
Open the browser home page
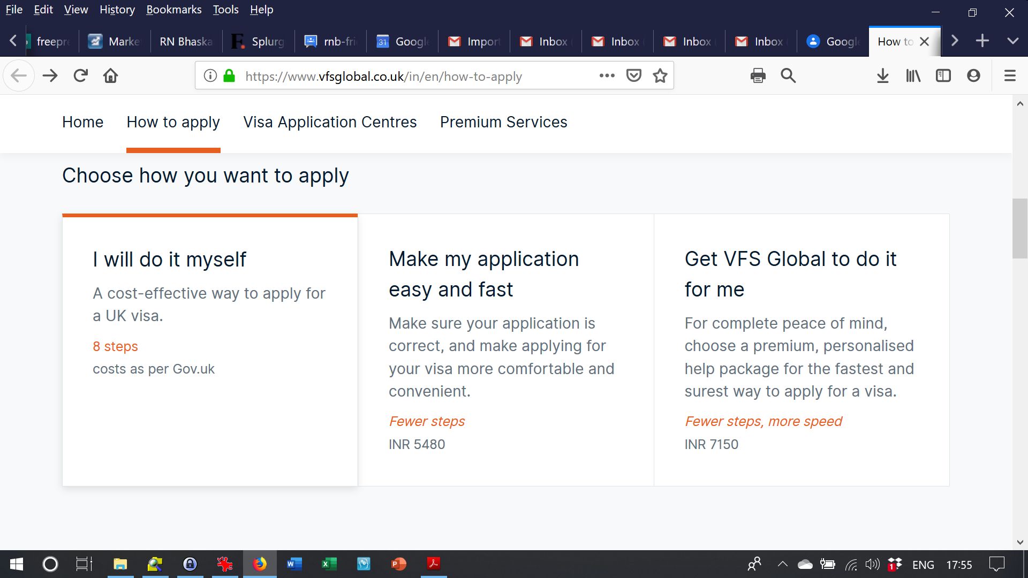click(111, 76)
